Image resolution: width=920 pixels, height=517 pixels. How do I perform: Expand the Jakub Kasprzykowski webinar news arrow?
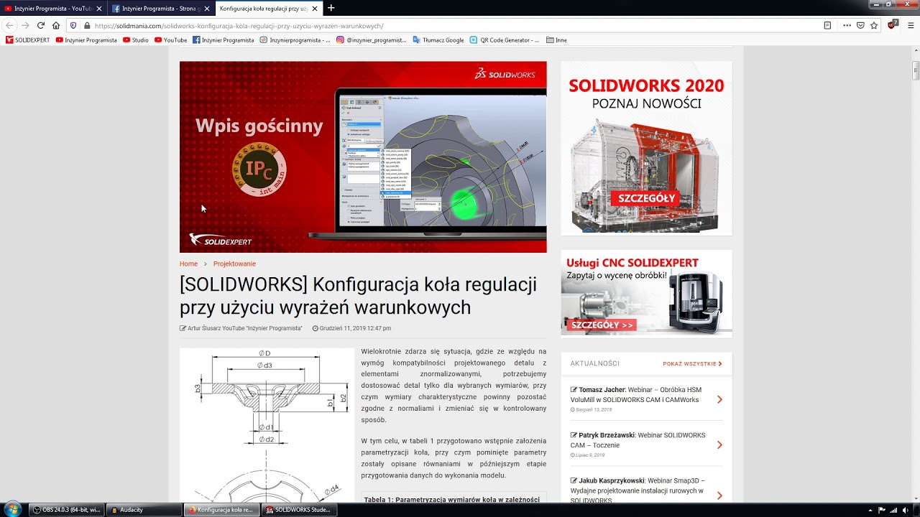(x=719, y=495)
